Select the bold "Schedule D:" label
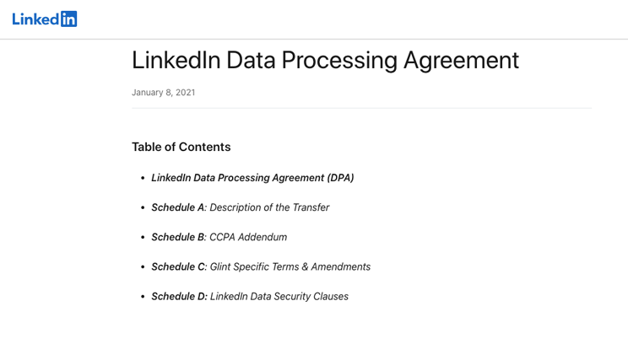The width and height of the screenshot is (628, 344). click(x=180, y=297)
